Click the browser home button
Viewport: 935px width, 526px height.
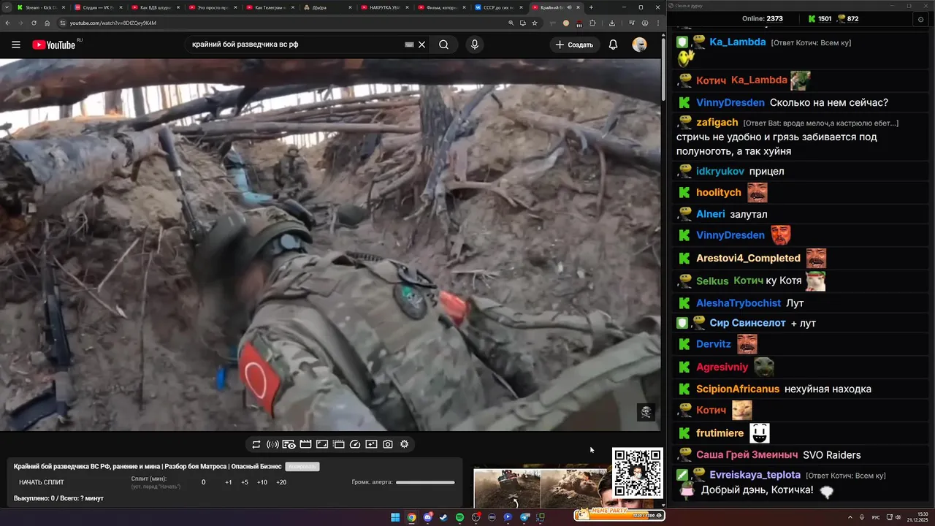pos(47,23)
